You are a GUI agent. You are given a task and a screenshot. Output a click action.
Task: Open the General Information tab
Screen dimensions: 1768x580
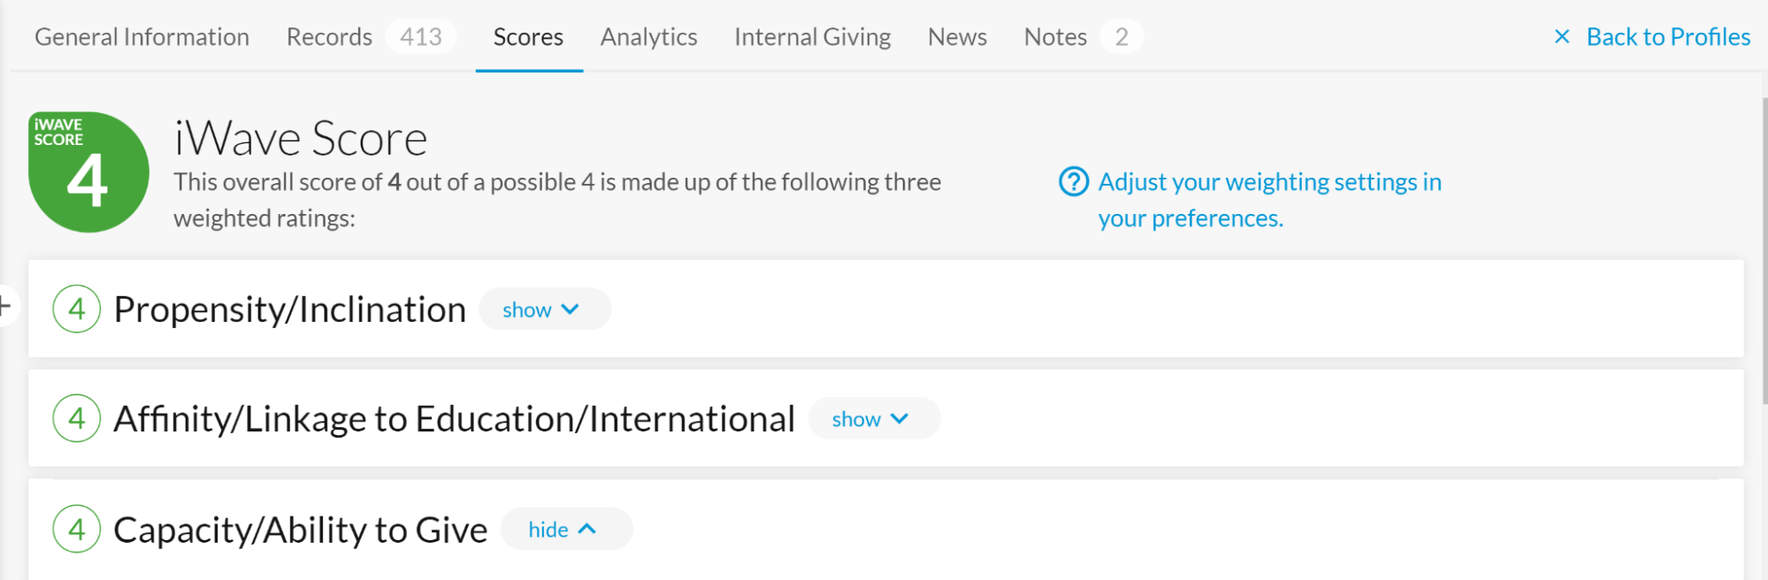click(x=142, y=37)
